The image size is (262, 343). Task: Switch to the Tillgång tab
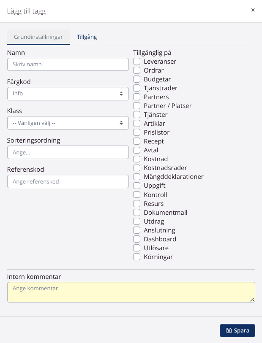(87, 37)
